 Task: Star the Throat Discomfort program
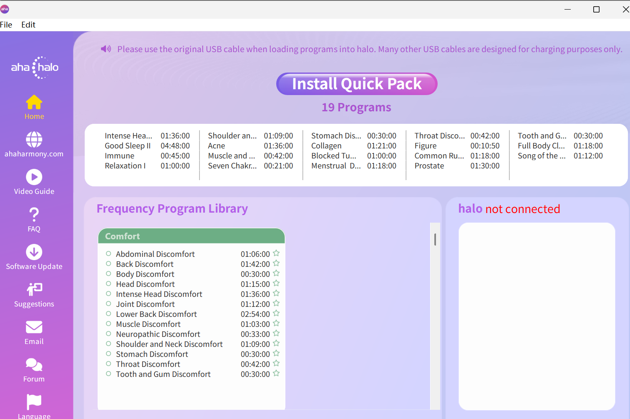pyautogui.click(x=276, y=364)
